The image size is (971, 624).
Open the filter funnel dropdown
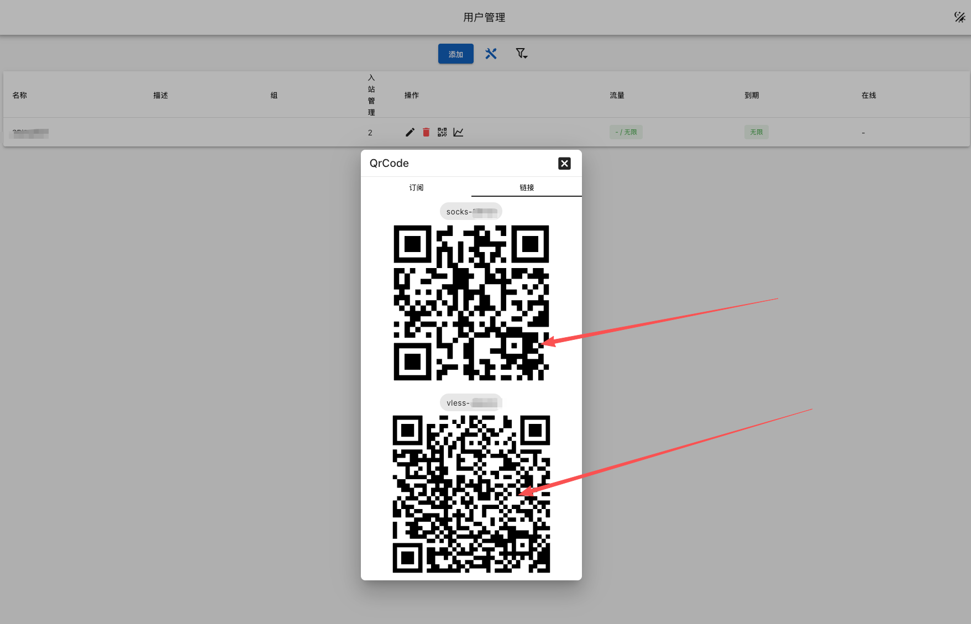(521, 54)
